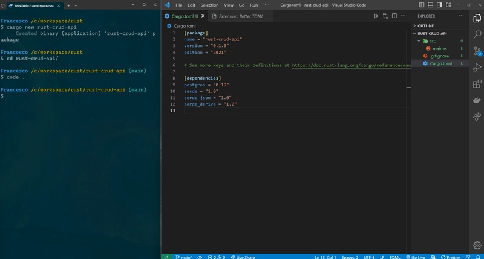The image size is (484, 259).
Task: Open Explorer views and more actions ellipsis
Action: (461, 16)
